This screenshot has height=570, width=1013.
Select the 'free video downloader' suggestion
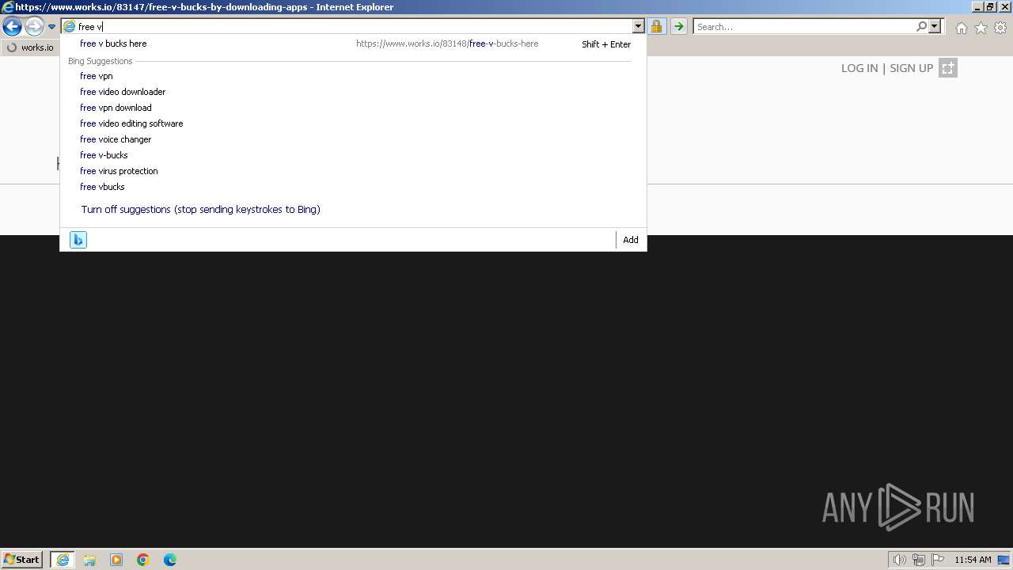coord(123,92)
